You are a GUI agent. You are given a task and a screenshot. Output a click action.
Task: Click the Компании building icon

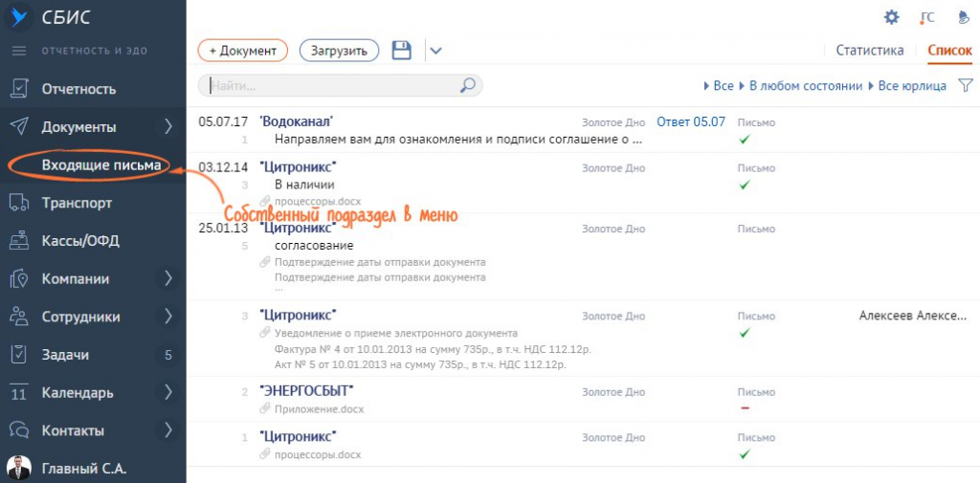coord(19,279)
